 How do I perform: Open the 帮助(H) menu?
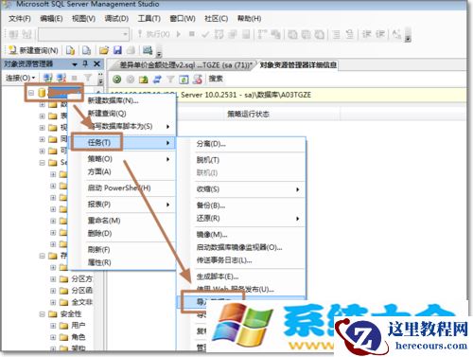pos(249,19)
